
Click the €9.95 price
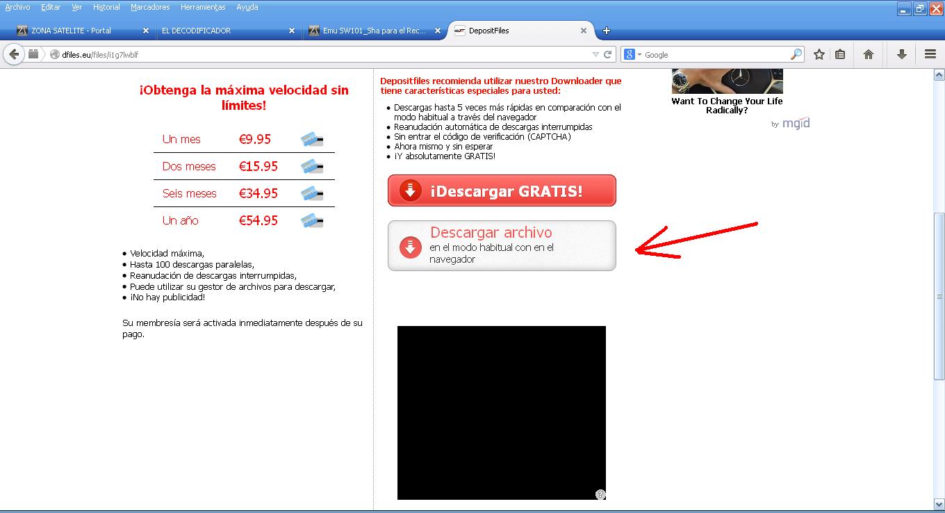(x=255, y=139)
